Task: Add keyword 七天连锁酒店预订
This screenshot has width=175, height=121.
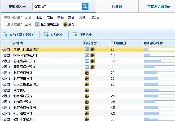Action: [6, 84]
